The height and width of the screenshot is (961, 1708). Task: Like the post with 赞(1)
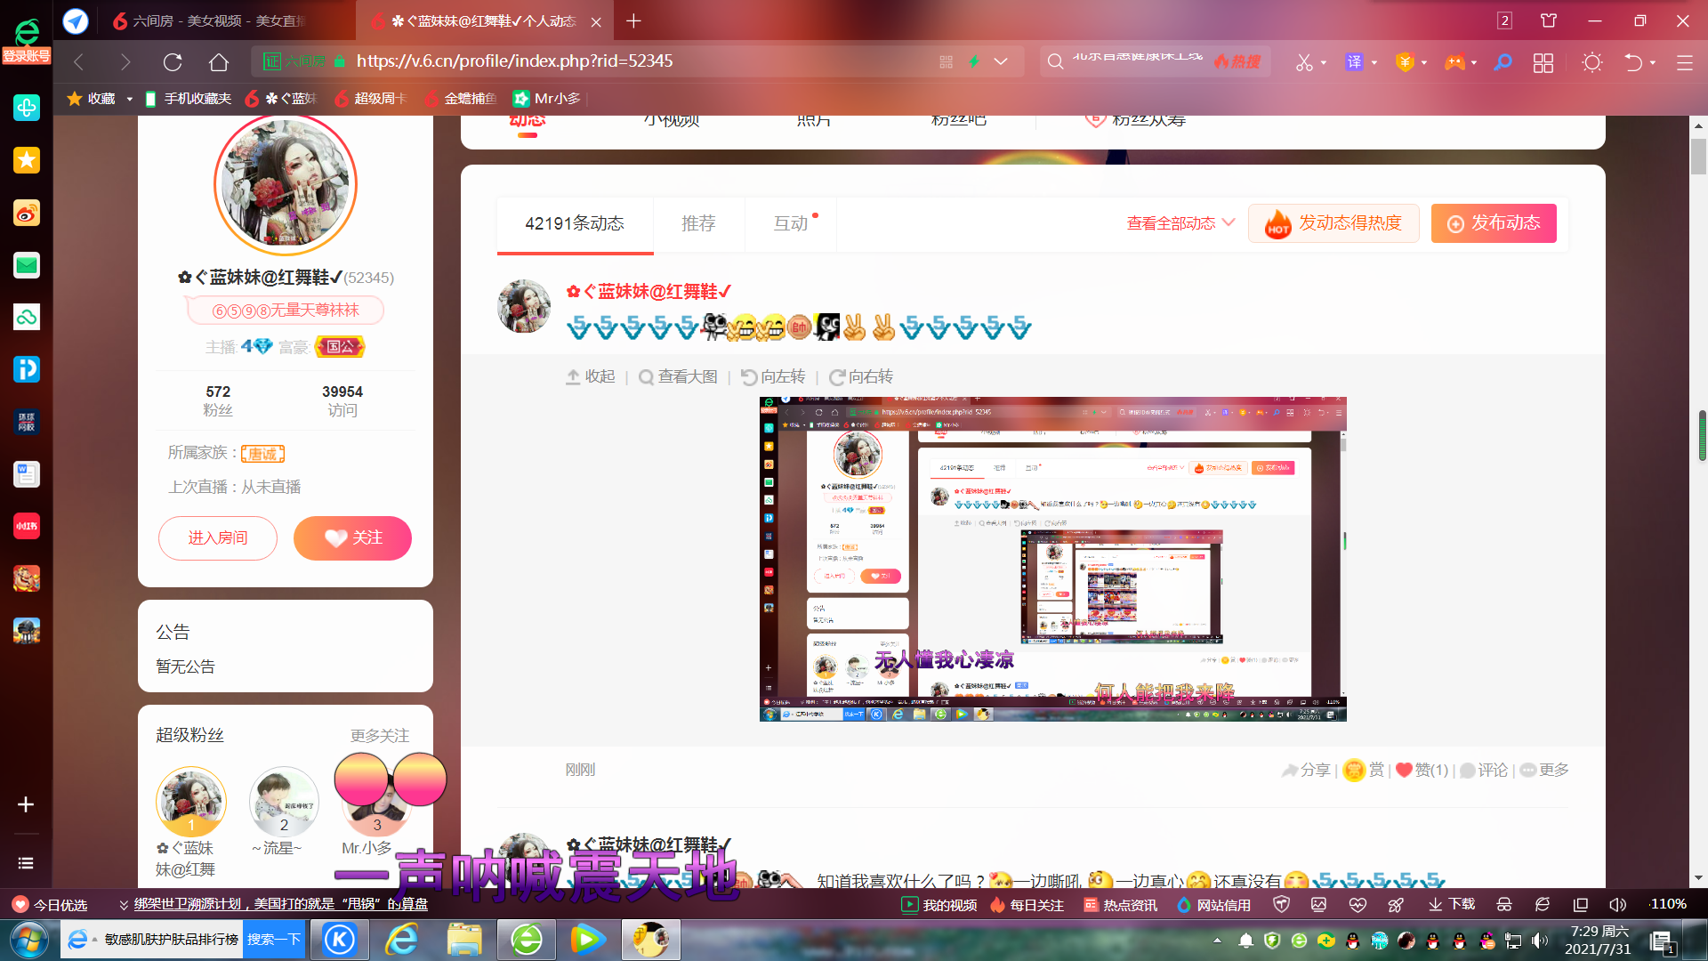(1422, 770)
